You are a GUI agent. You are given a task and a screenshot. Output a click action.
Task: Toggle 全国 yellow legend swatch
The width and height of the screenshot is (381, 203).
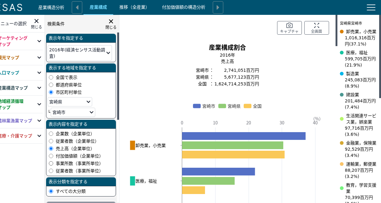(247, 106)
